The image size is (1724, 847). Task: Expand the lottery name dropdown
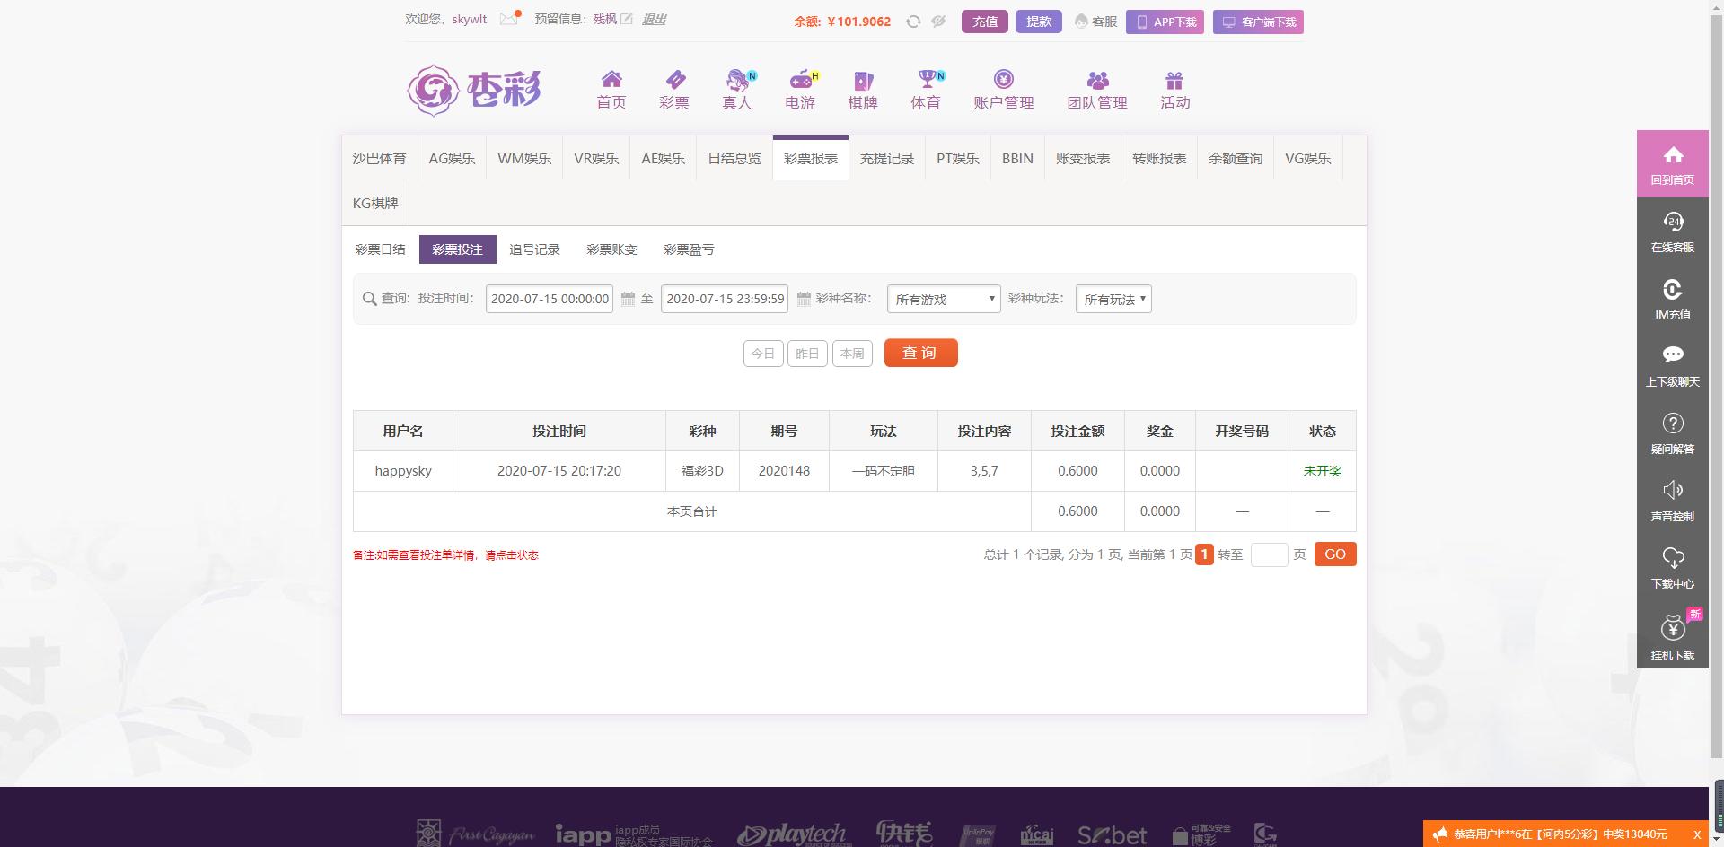tap(943, 299)
